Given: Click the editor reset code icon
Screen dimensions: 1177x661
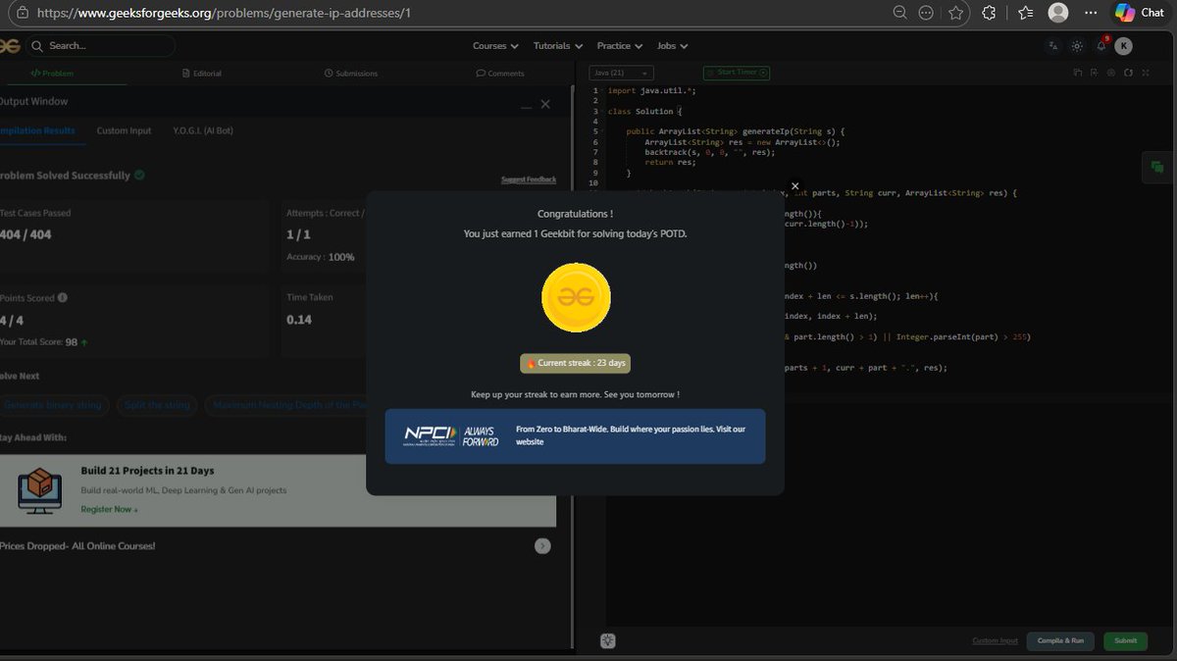Looking at the screenshot, I should 1128,73.
